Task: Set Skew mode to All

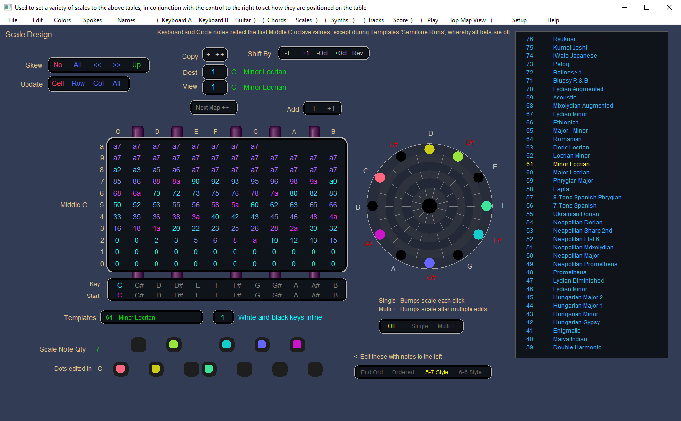Action: 77,65
